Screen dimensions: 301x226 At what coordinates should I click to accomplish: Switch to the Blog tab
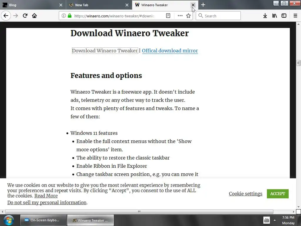tap(33, 5)
